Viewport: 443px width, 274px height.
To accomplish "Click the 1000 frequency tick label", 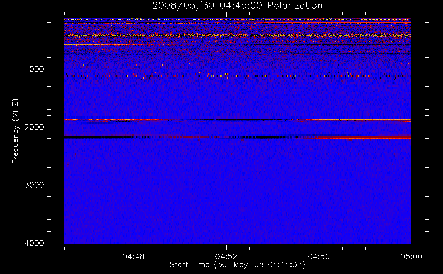I will (34, 69).
